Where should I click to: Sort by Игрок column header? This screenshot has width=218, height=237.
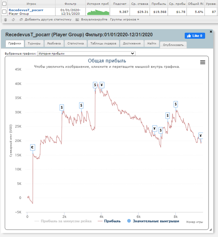[x=31, y=4]
